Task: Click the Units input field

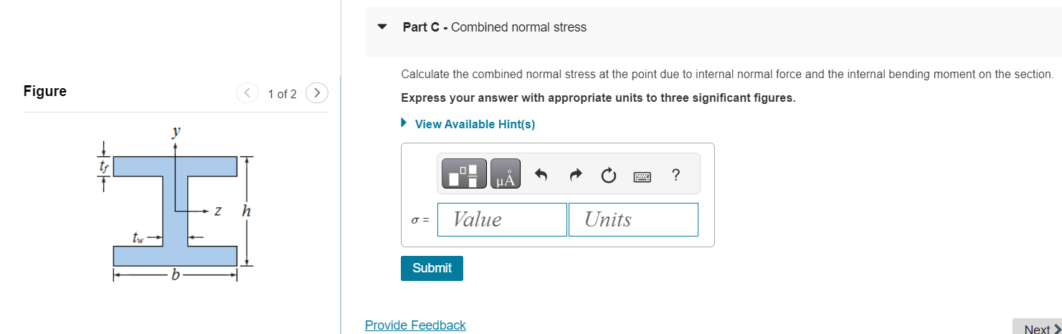Action: (633, 219)
